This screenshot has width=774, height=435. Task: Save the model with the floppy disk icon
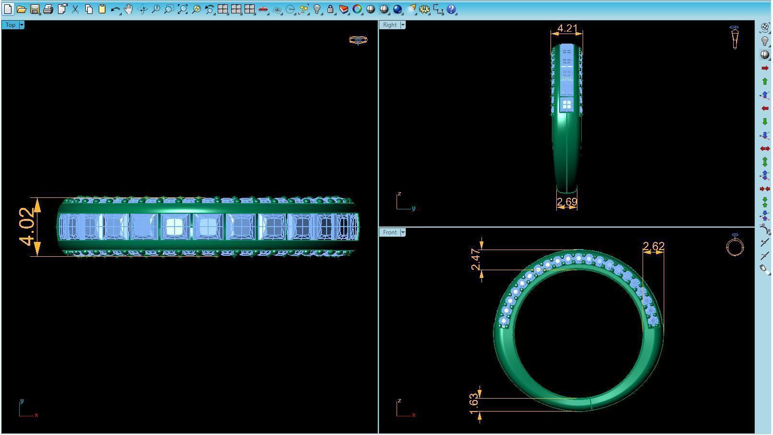(x=35, y=9)
